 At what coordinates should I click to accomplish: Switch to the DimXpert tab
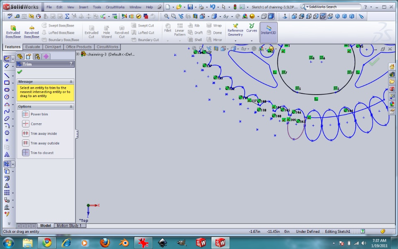tap(53, 47)
